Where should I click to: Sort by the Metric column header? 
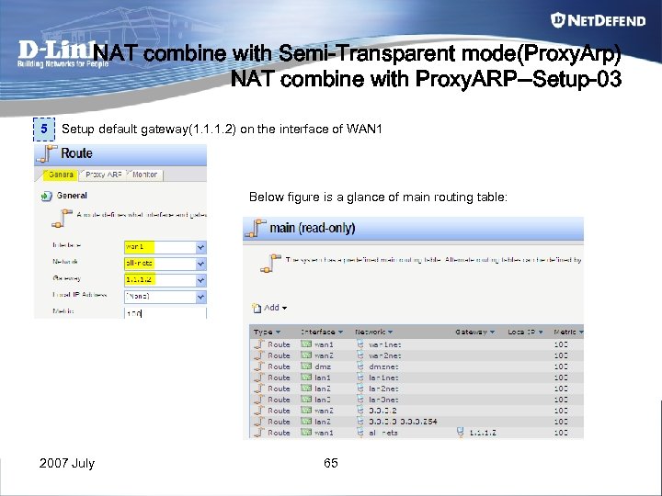coord(568,332)
